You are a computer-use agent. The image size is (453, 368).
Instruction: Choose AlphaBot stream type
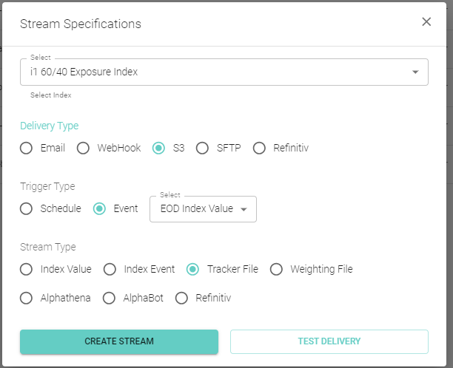(x=109, y=298)
